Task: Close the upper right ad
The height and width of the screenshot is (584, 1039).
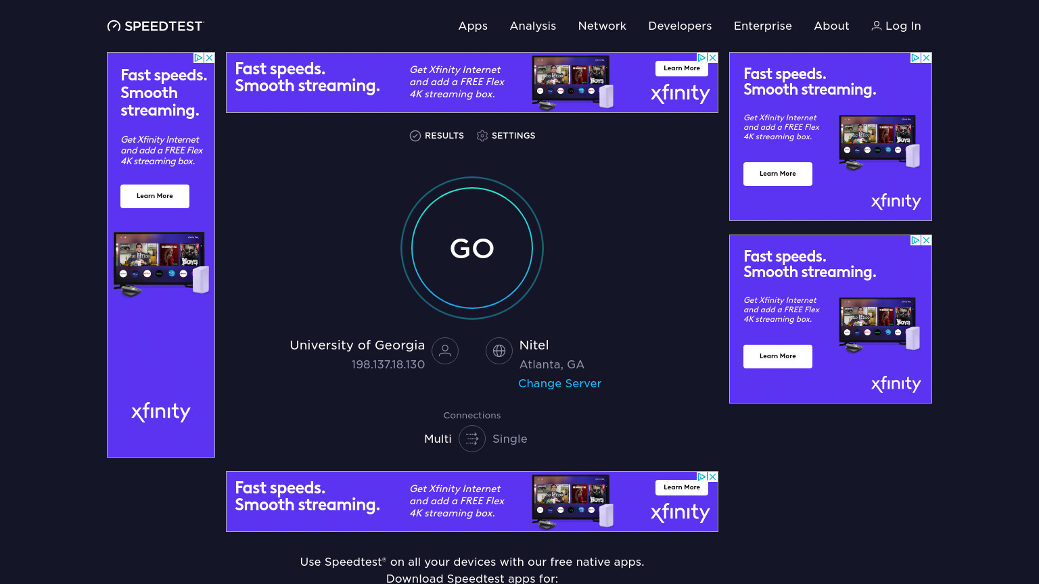Action: pos(927,58)
